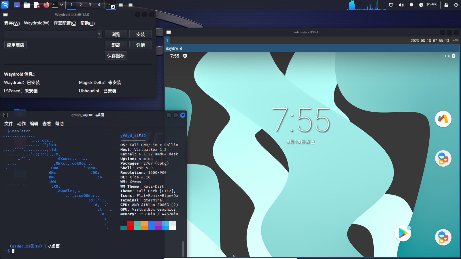Screen dimensions: 461x259
Task: Open the Waydroid(W) menu
Action: click(37, 23)
